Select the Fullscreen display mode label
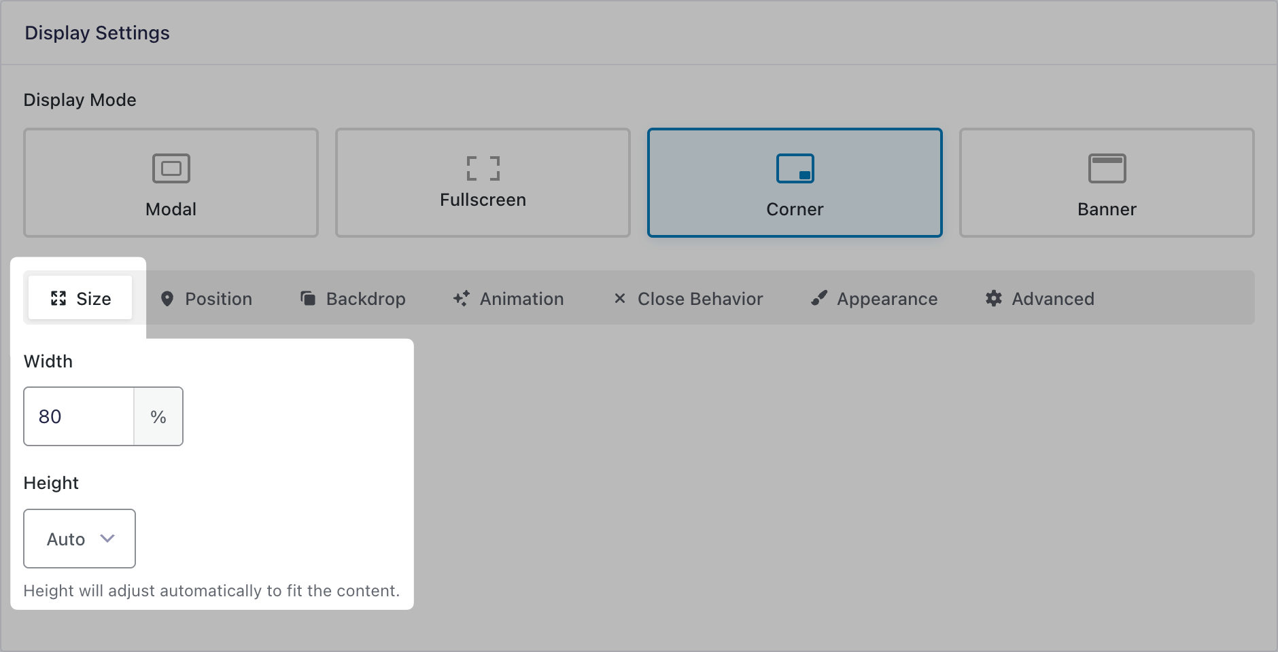 pos(483,200)
